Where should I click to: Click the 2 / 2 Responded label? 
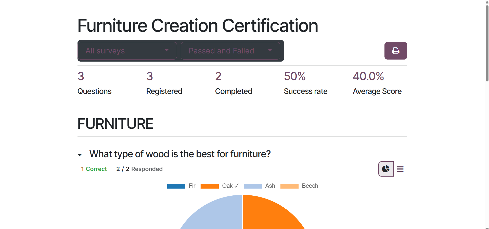click(139, 169)
